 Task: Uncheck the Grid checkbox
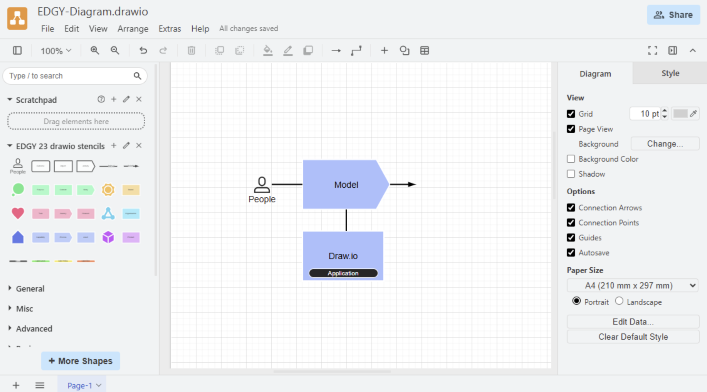(x=571, y=114)
